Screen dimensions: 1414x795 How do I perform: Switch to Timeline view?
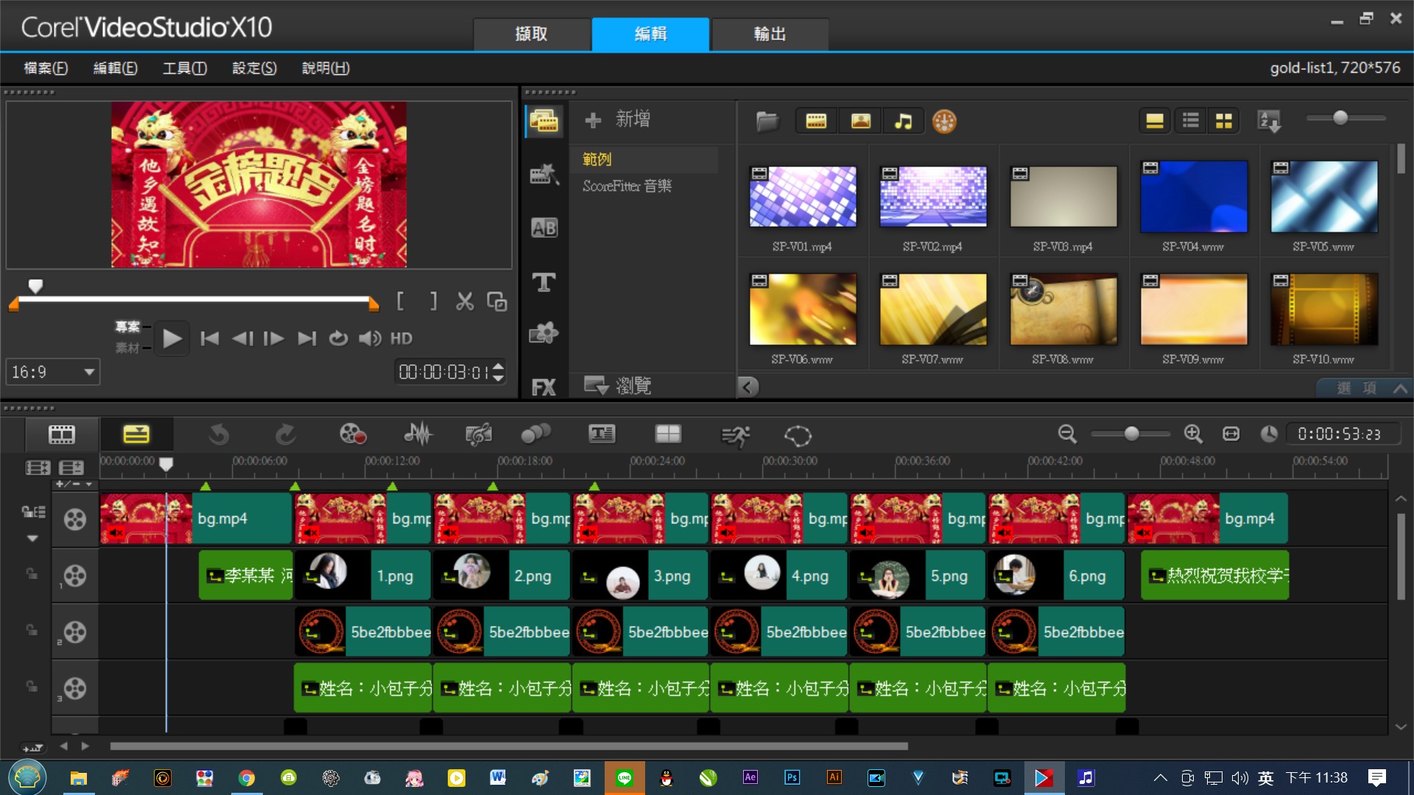pyautogui.click(x=136, y=434)
